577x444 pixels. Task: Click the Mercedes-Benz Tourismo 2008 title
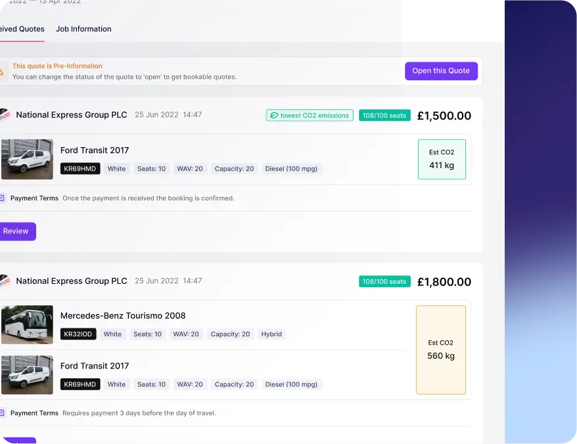pyautogui.click(x=123, y=316)
